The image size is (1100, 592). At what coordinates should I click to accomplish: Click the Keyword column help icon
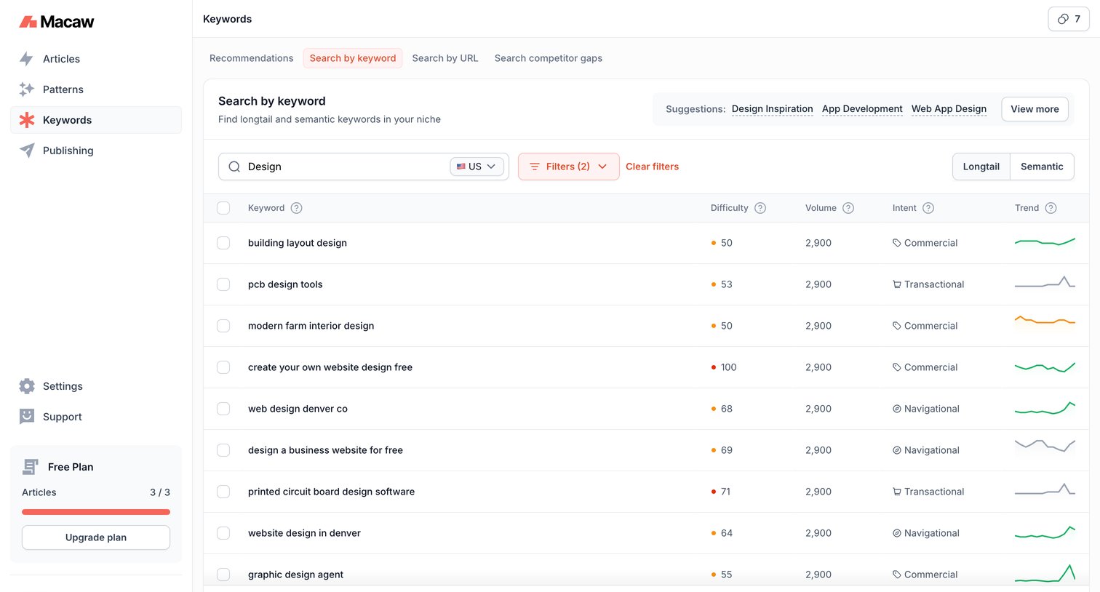[296, 208]
